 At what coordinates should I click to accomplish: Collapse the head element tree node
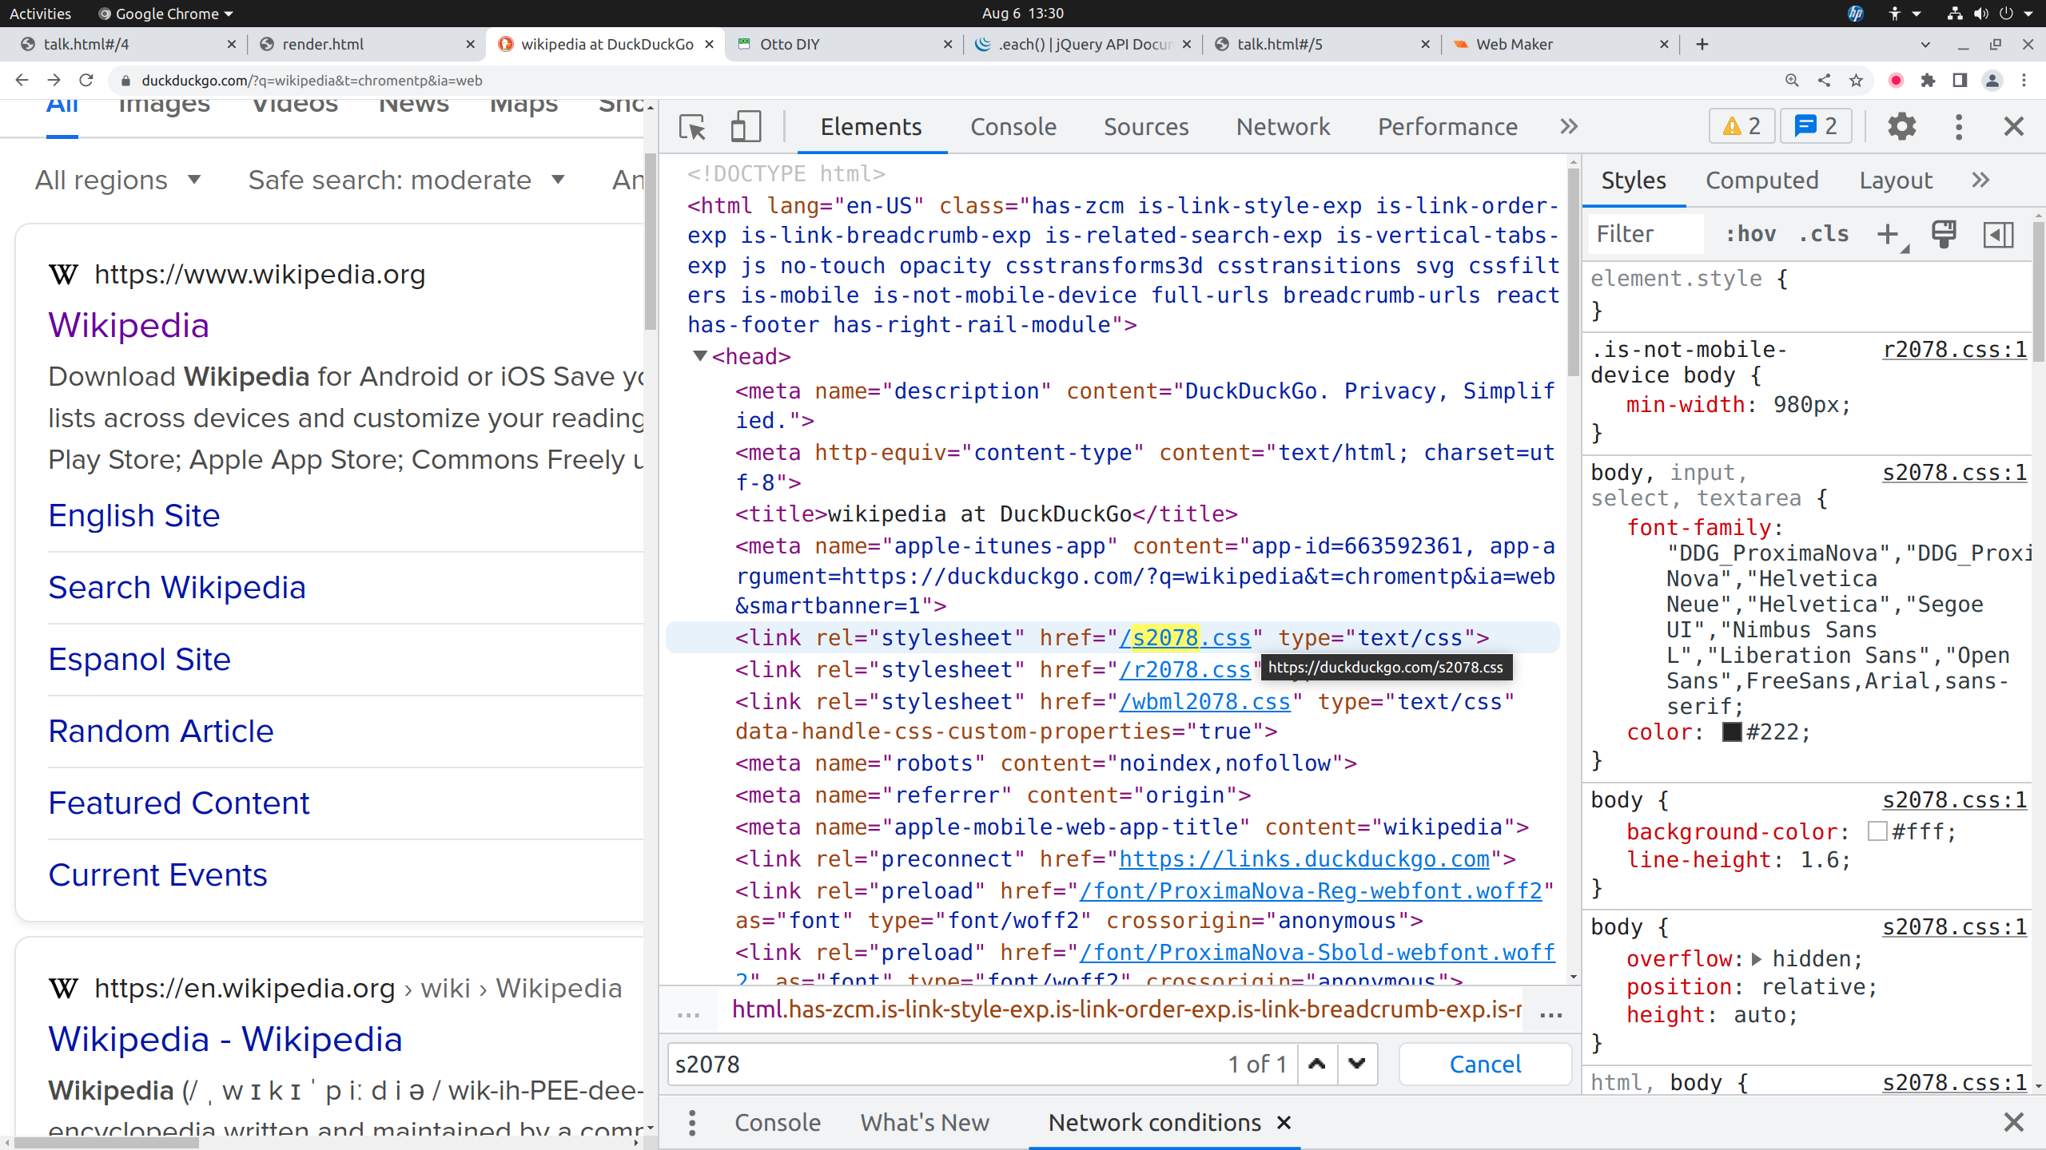coord(700,356)
